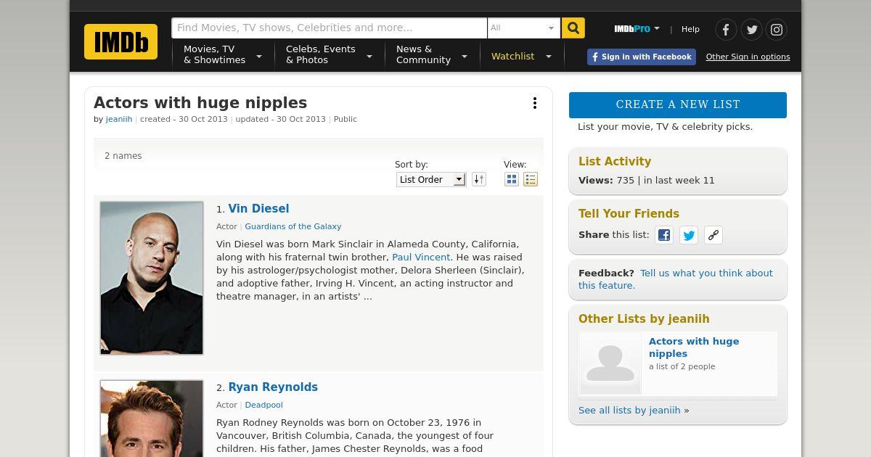Share this list on Facebook
871x457 pixels.
(x=664, y=235)
